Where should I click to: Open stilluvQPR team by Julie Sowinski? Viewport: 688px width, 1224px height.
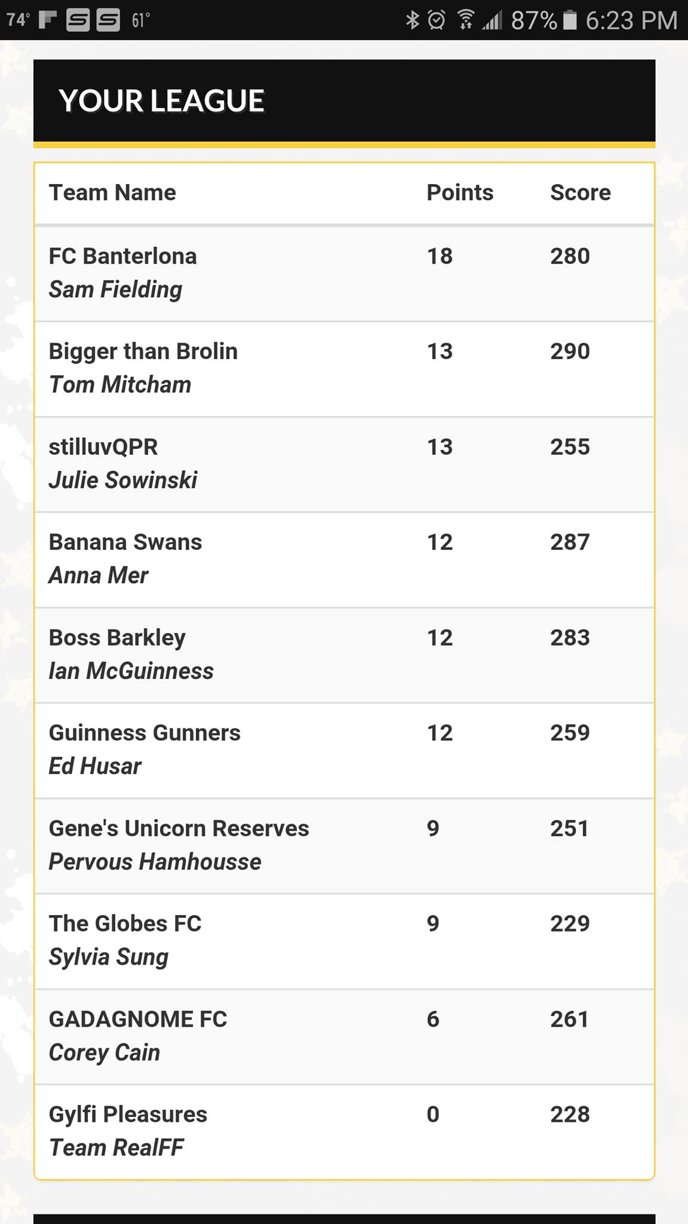pyautogui.click(x=345, y=464)
